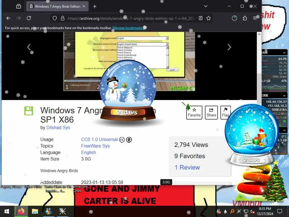
Task: Click the snowman snow globe 2 days widget
Action: (128, 91)
